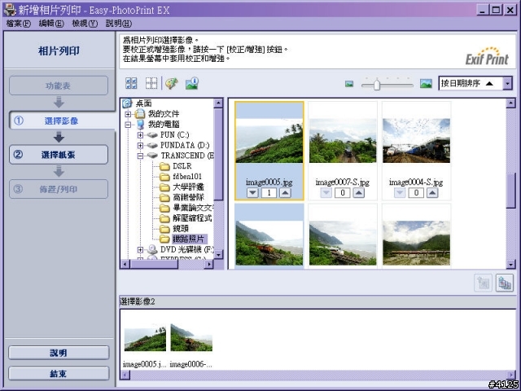Image resolution: width=521 pixels, height=391 pixels.
Task: Show image properties info icon
Action: coord(192,83)
